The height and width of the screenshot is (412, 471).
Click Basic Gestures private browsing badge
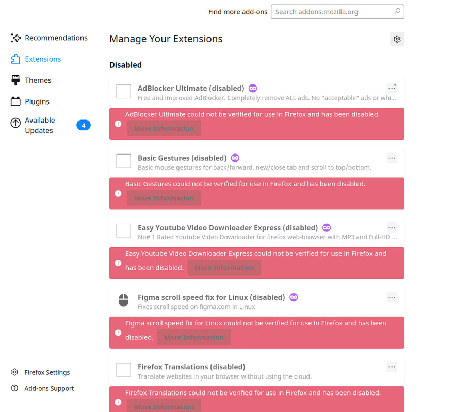tap(235, 158)
